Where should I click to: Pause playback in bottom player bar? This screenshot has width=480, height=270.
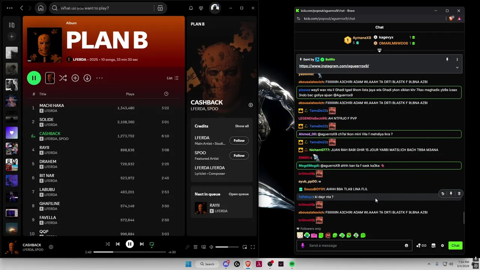click(129, 244)
